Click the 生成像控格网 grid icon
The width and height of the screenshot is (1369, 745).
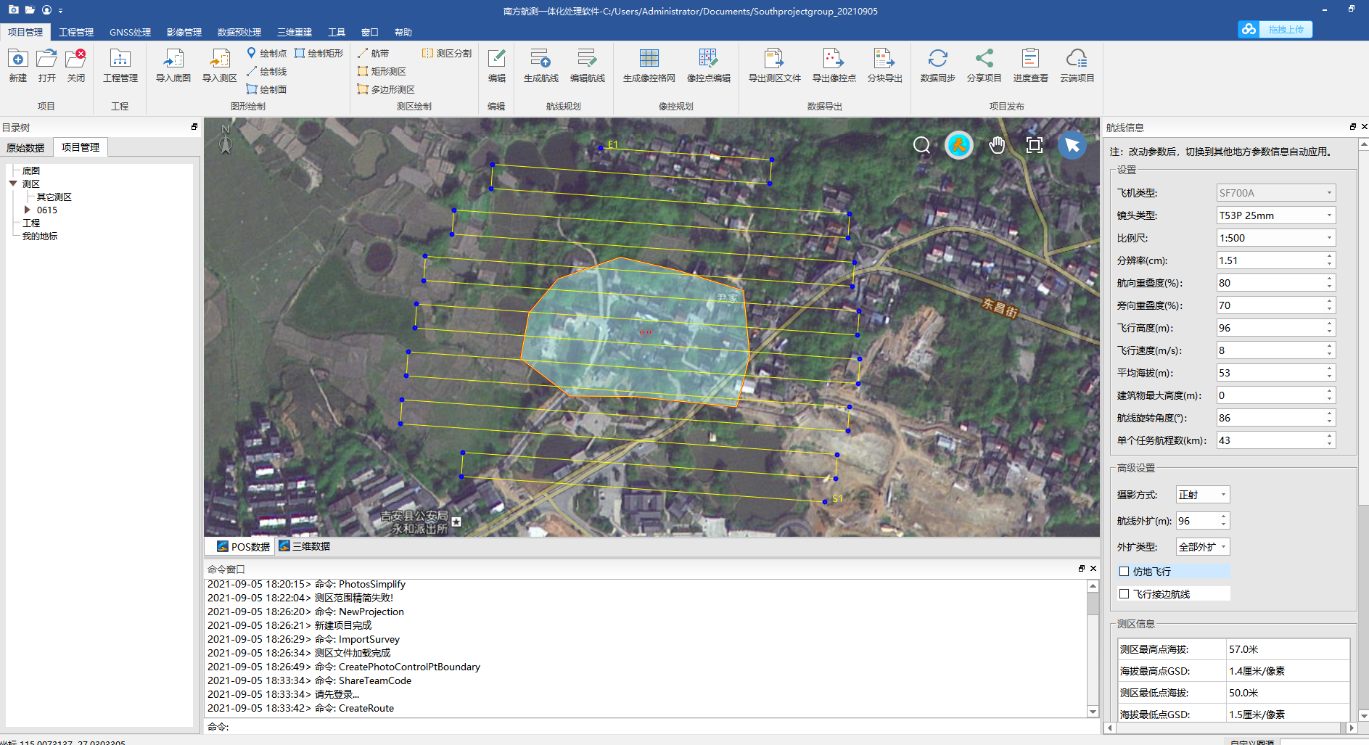pos(649,59)
